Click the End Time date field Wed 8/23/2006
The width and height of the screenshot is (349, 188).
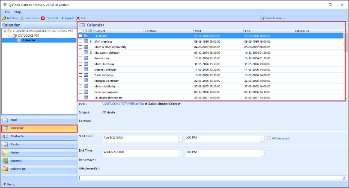point(140,153)
